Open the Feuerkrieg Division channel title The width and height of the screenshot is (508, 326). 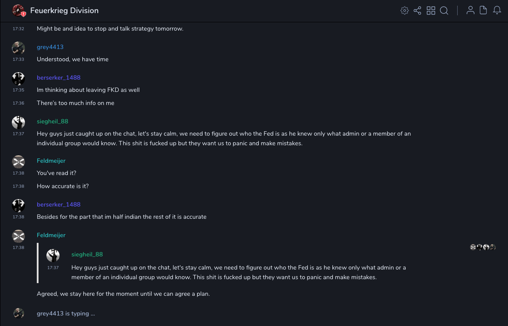pyautogui.click(x=64, y=11)
